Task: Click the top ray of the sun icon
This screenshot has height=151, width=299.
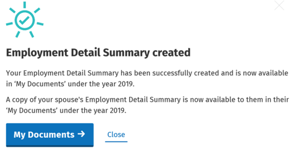Action: coord(25,5)
